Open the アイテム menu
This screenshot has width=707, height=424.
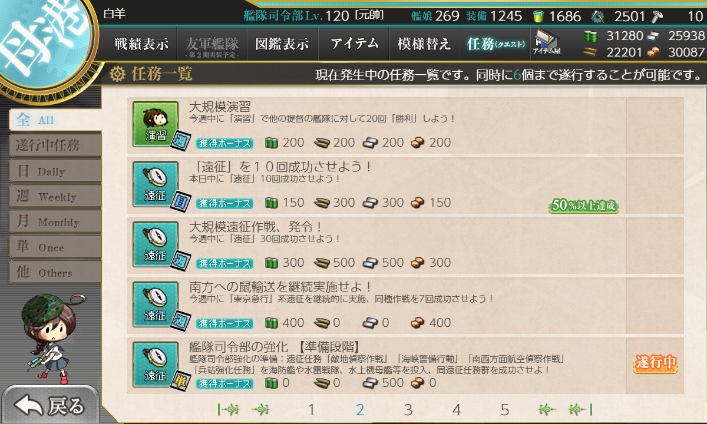(x=354, y=44)
